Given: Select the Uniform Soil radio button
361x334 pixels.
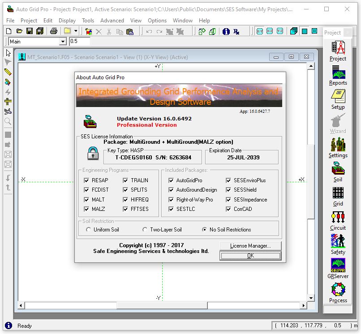Looking at the screenshot, I should point(88,230).
